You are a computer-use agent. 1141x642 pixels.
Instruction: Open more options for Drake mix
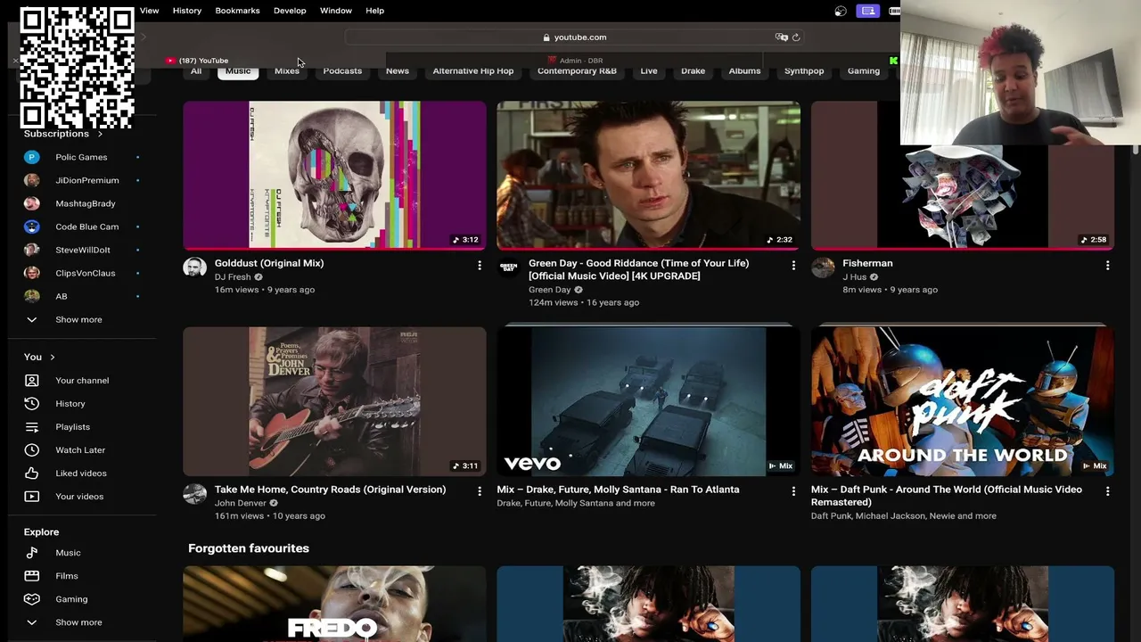[793, 490]
